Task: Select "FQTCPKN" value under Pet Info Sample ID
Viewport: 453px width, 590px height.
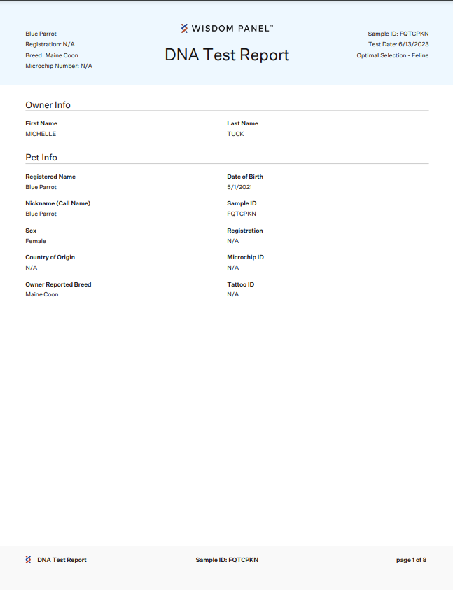Action: pyautogui.click(x=242, y=214)
